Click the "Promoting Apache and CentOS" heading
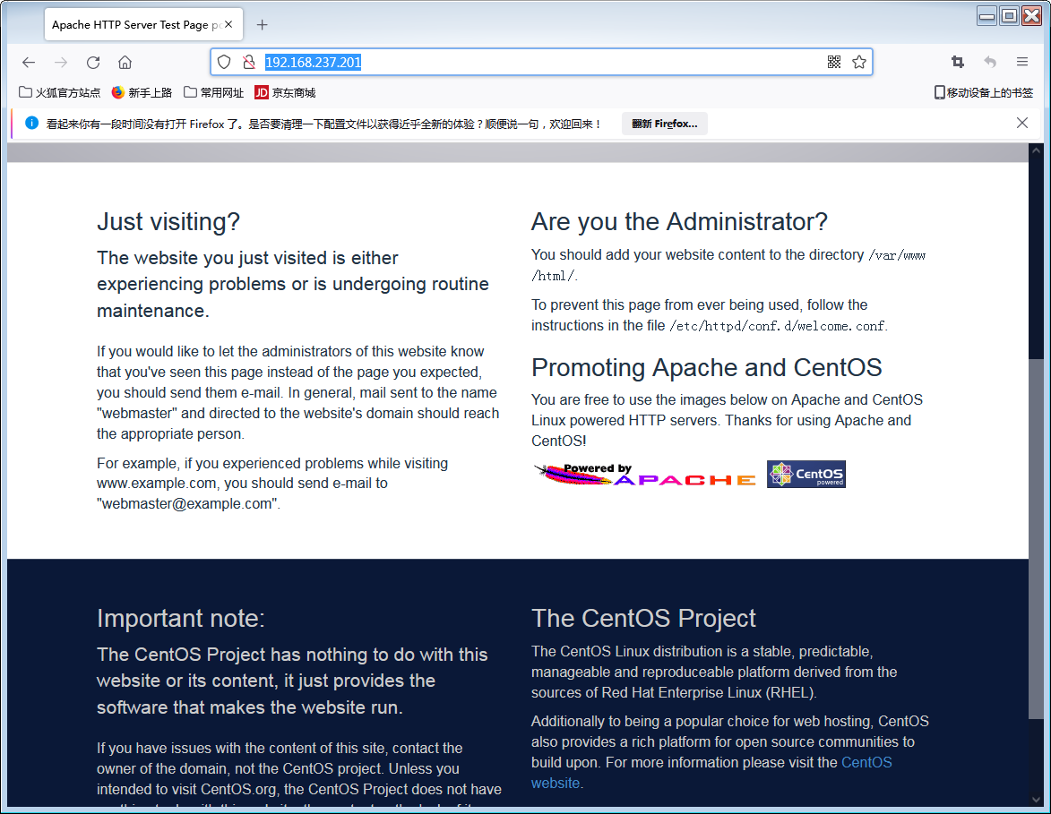 tap(706, 368)
